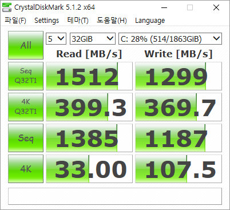This screenshot has height=210, width=230.
Task: Click the Seq Q32T1 read result 1512
Action: [89, 76]
